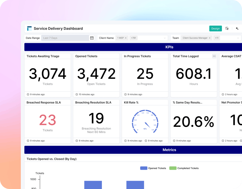Click the 25 In Progress value
This screenshot has height=189, width=242.
(145, 74)
